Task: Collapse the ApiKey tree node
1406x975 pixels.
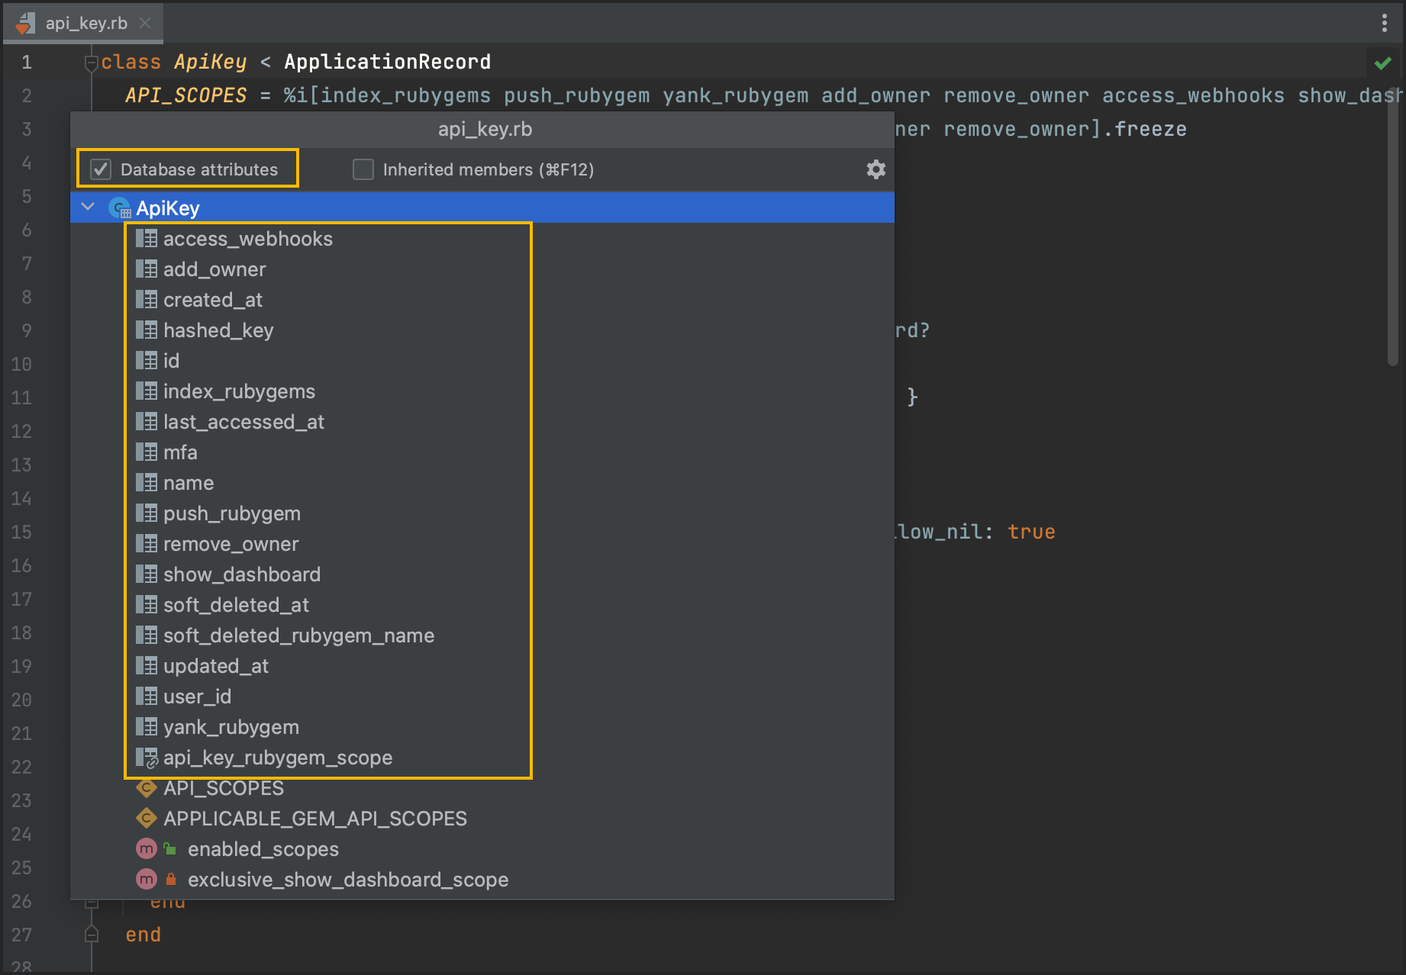Action: (x=89, y=208)
